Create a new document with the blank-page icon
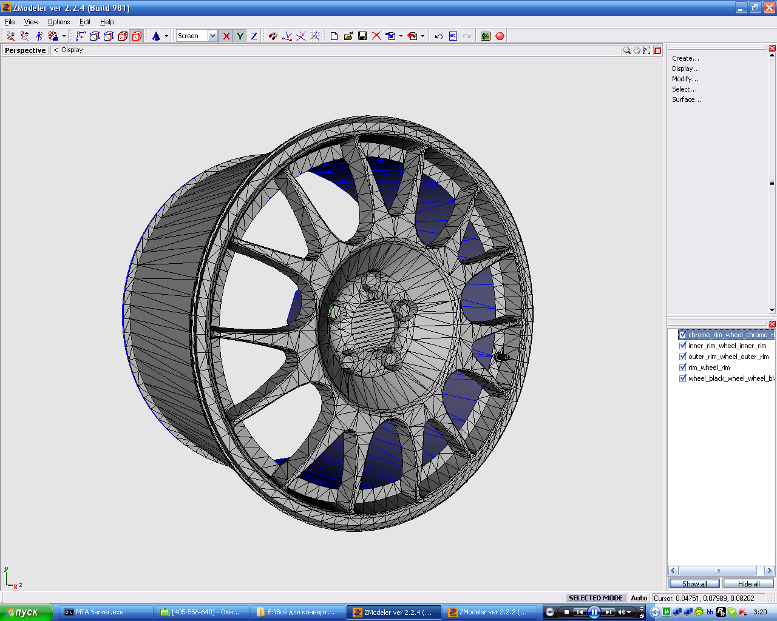This screenshot has width=777, height=621. point(334,36)
